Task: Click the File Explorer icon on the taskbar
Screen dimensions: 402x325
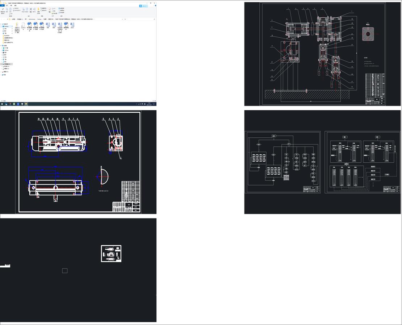Action: (26, 104)
